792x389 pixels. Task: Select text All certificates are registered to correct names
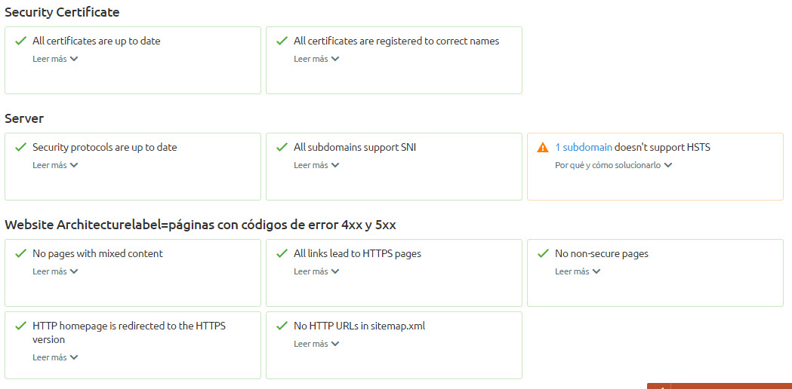396,41
